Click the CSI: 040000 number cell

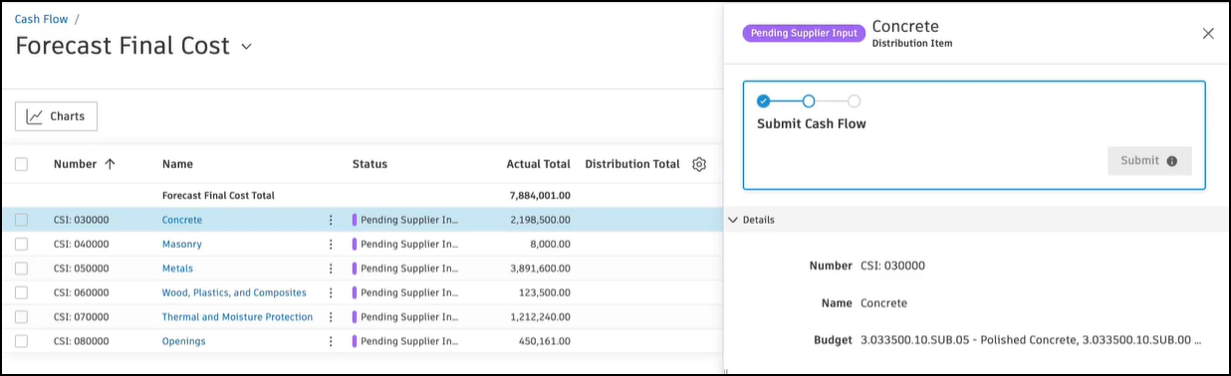(82, 244)
